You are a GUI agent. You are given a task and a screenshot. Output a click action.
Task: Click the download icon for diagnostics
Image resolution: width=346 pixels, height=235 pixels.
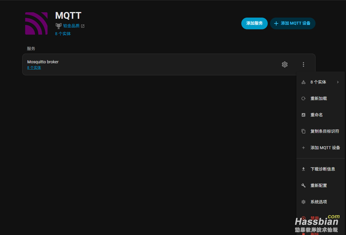point(303,169)
